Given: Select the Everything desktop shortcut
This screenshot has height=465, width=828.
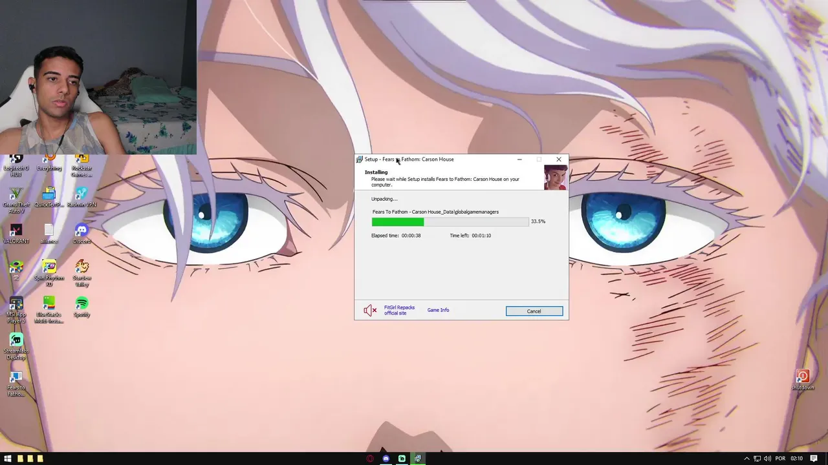Looking at the screenshot, I should pyautogui.click(x=49, y=163).
